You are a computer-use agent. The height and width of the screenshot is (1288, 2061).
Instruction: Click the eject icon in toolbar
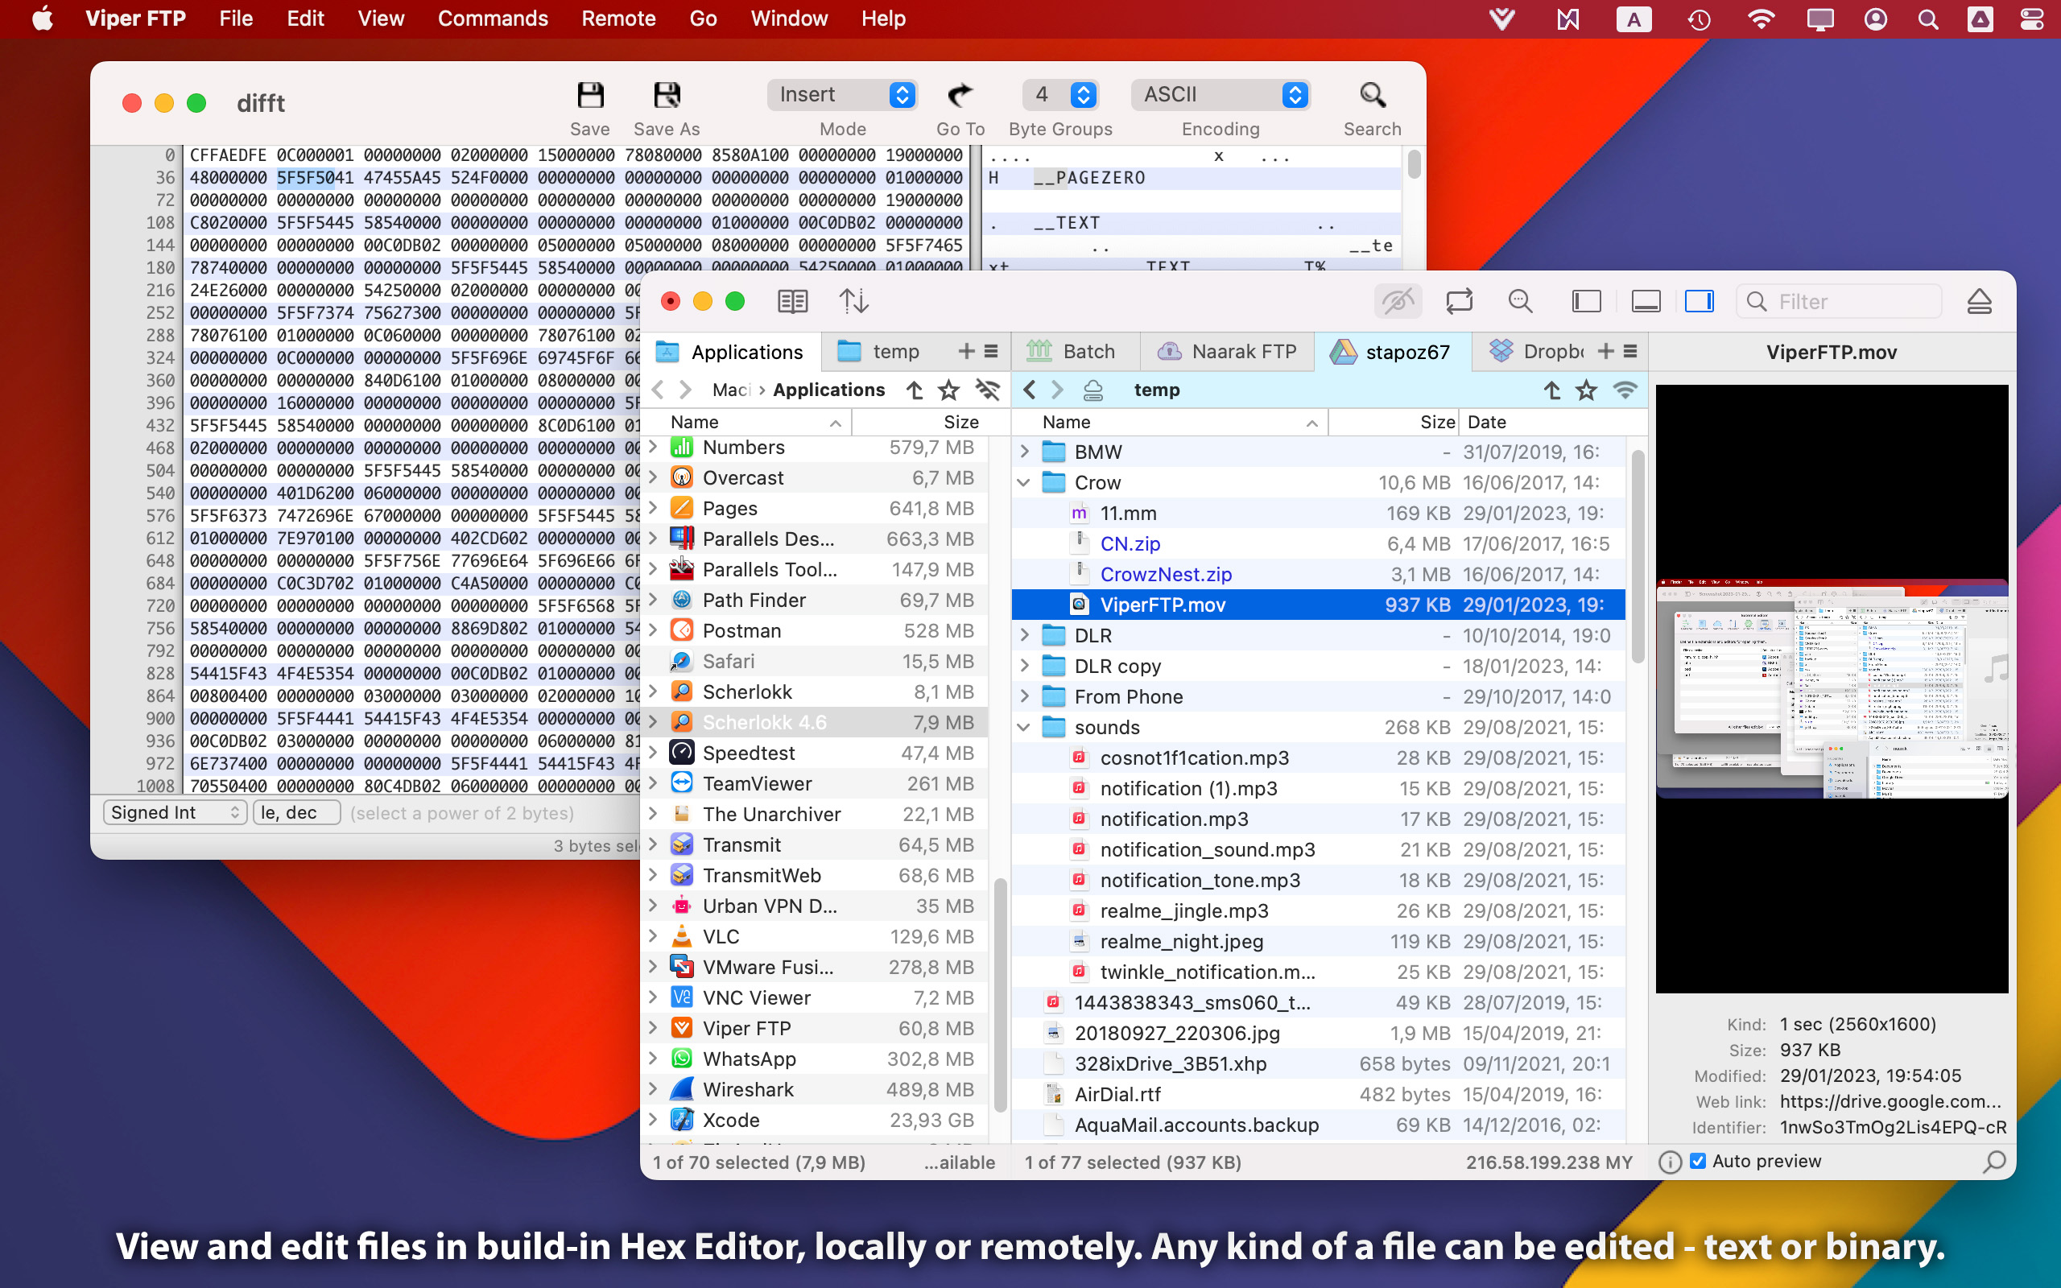tap(1978, 302)
